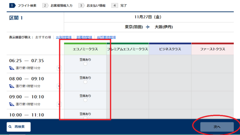This screenshot has height=135, width=240.
Task: Click 空席あり on the 06:25 row
Action: [85, 60]
